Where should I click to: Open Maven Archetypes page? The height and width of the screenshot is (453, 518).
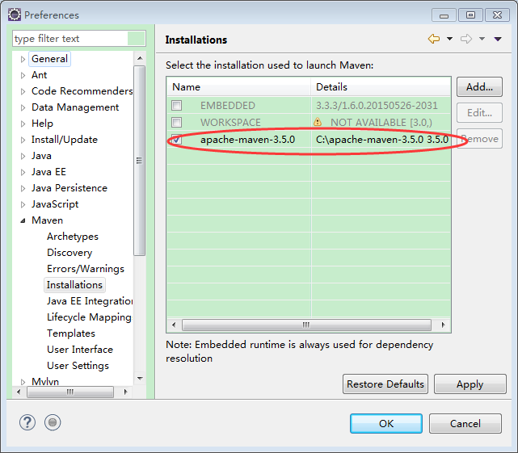[x=73, y=237]
